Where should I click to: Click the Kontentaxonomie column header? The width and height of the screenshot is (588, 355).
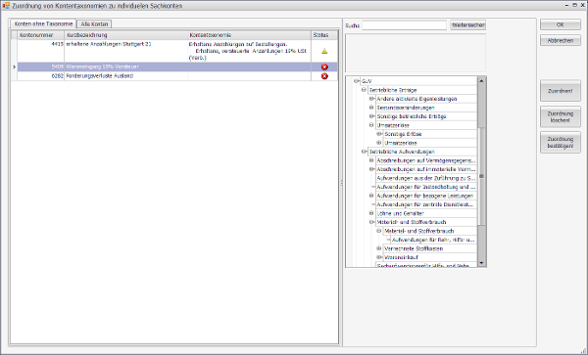tap(249, 35)
